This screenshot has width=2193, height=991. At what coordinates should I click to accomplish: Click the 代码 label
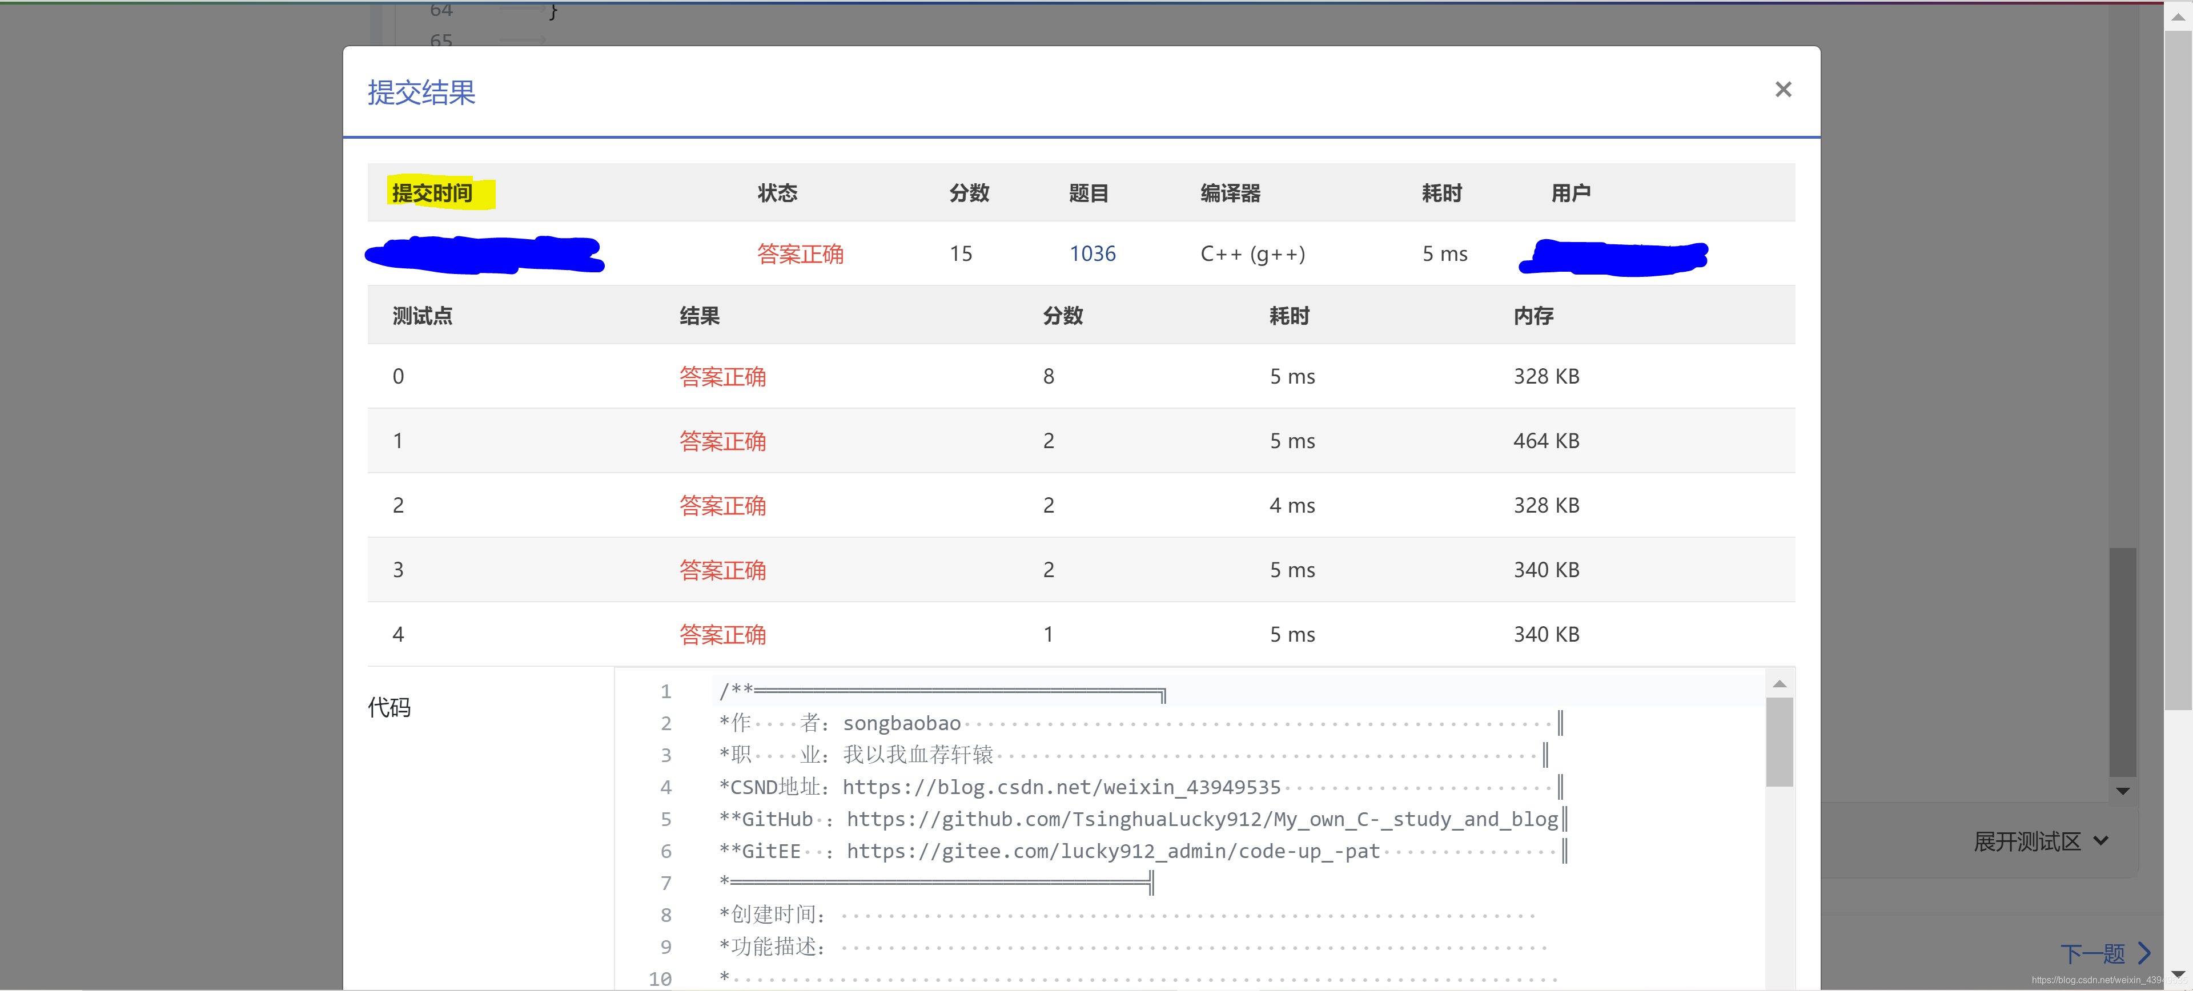389,707
